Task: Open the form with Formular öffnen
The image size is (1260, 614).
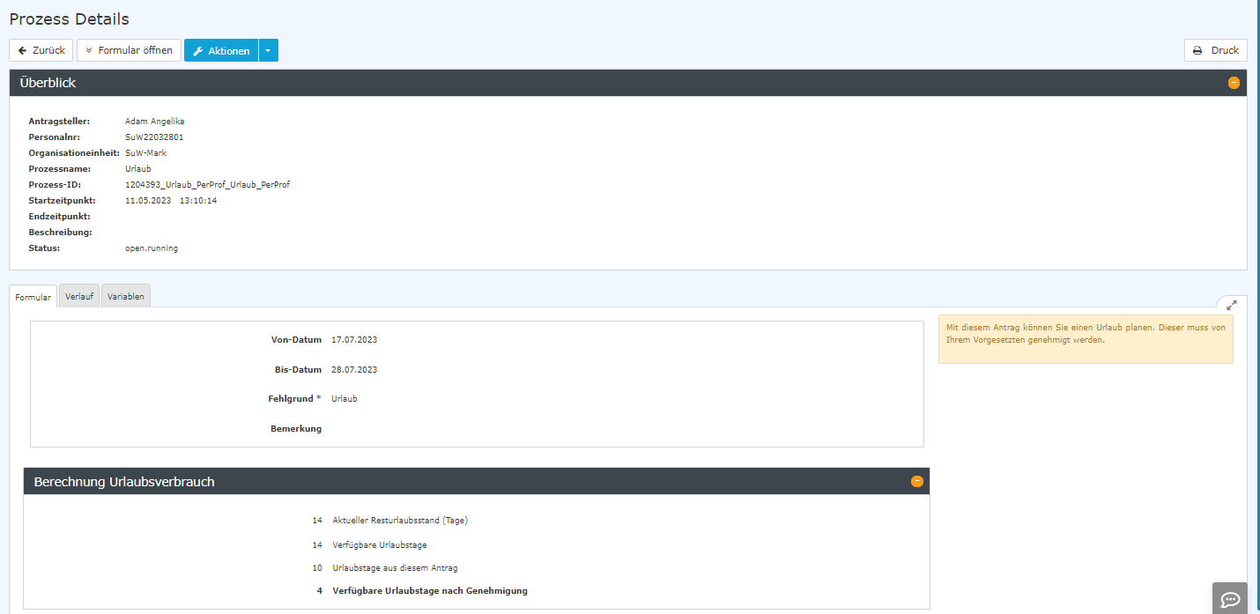Action: tap(129, 50)
